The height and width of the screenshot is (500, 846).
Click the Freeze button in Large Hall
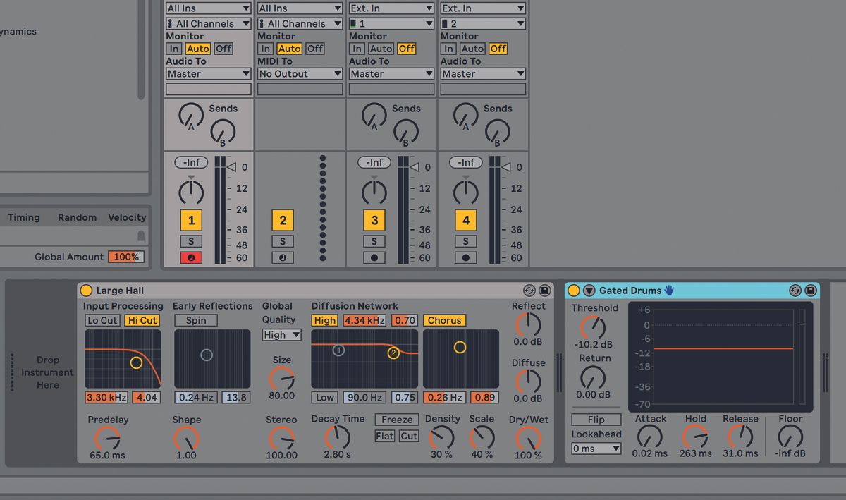396,420
